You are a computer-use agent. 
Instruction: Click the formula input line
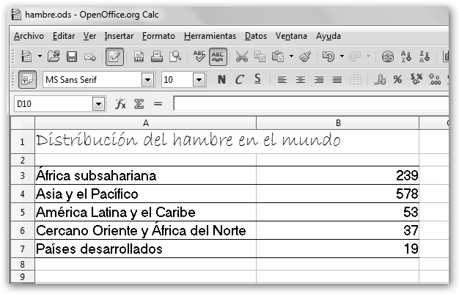pos(308,105)
